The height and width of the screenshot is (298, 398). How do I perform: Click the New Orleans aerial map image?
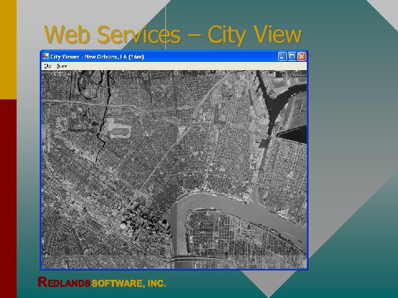(x=174, y=169)
